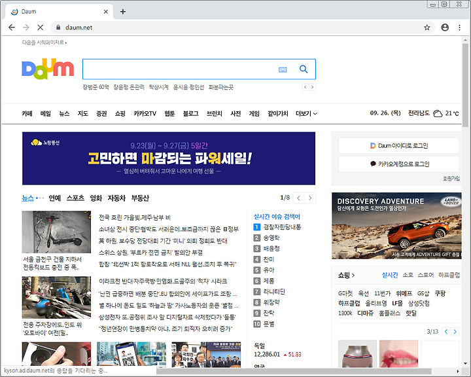471x377 pixels.
Task: Select the 영화 news tab
Action: pyautogui.click(x=96, y=198)
